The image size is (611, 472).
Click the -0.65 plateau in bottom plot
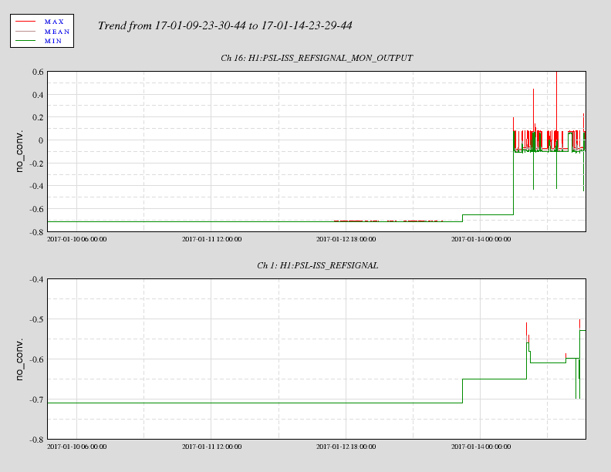pos(495,379)
